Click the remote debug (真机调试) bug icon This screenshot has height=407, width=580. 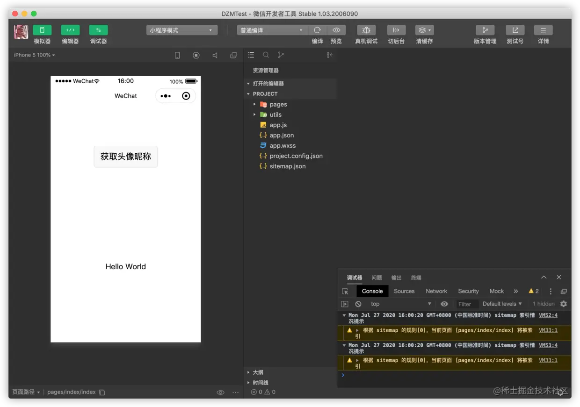(366, 30)
